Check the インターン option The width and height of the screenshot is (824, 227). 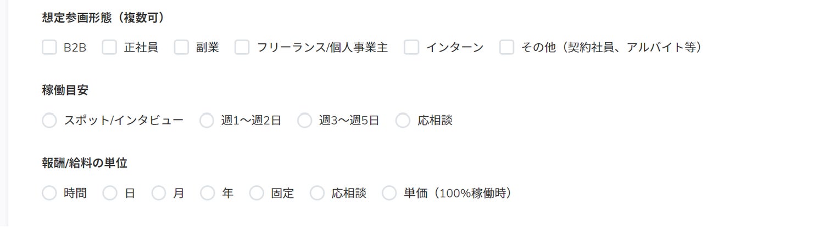[x=411, y=48]
